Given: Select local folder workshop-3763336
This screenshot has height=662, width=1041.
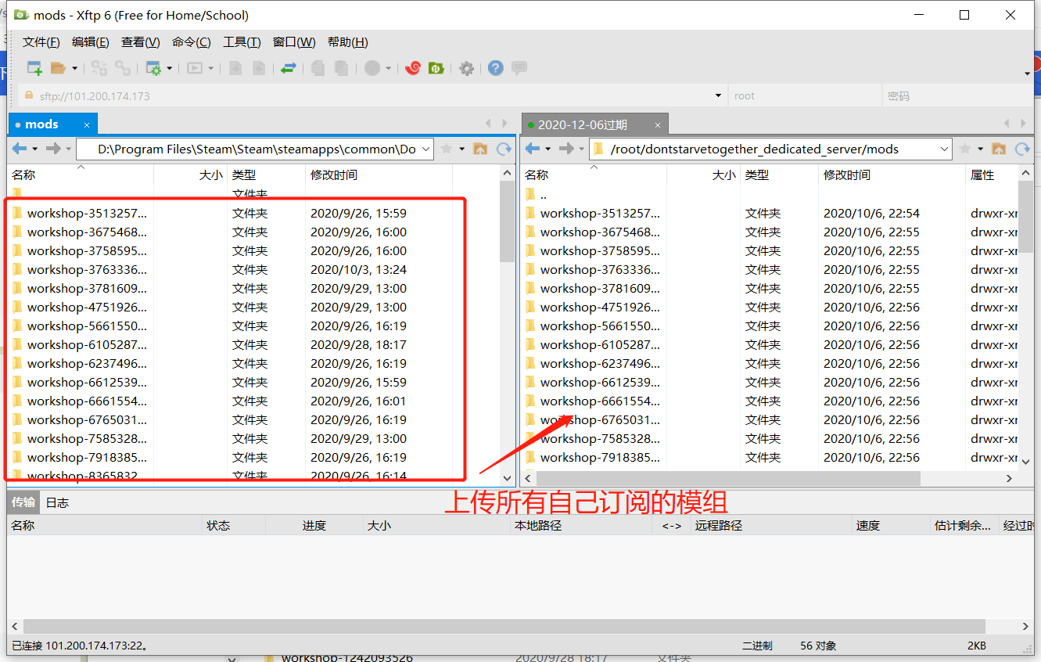Looking at the screenshot, I should click(x=86, y=269).
